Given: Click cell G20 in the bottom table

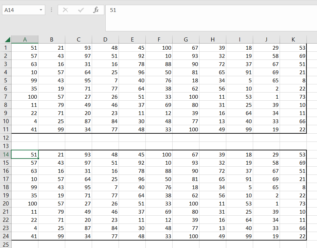Looking at the screenshot, I should point(186,203).
